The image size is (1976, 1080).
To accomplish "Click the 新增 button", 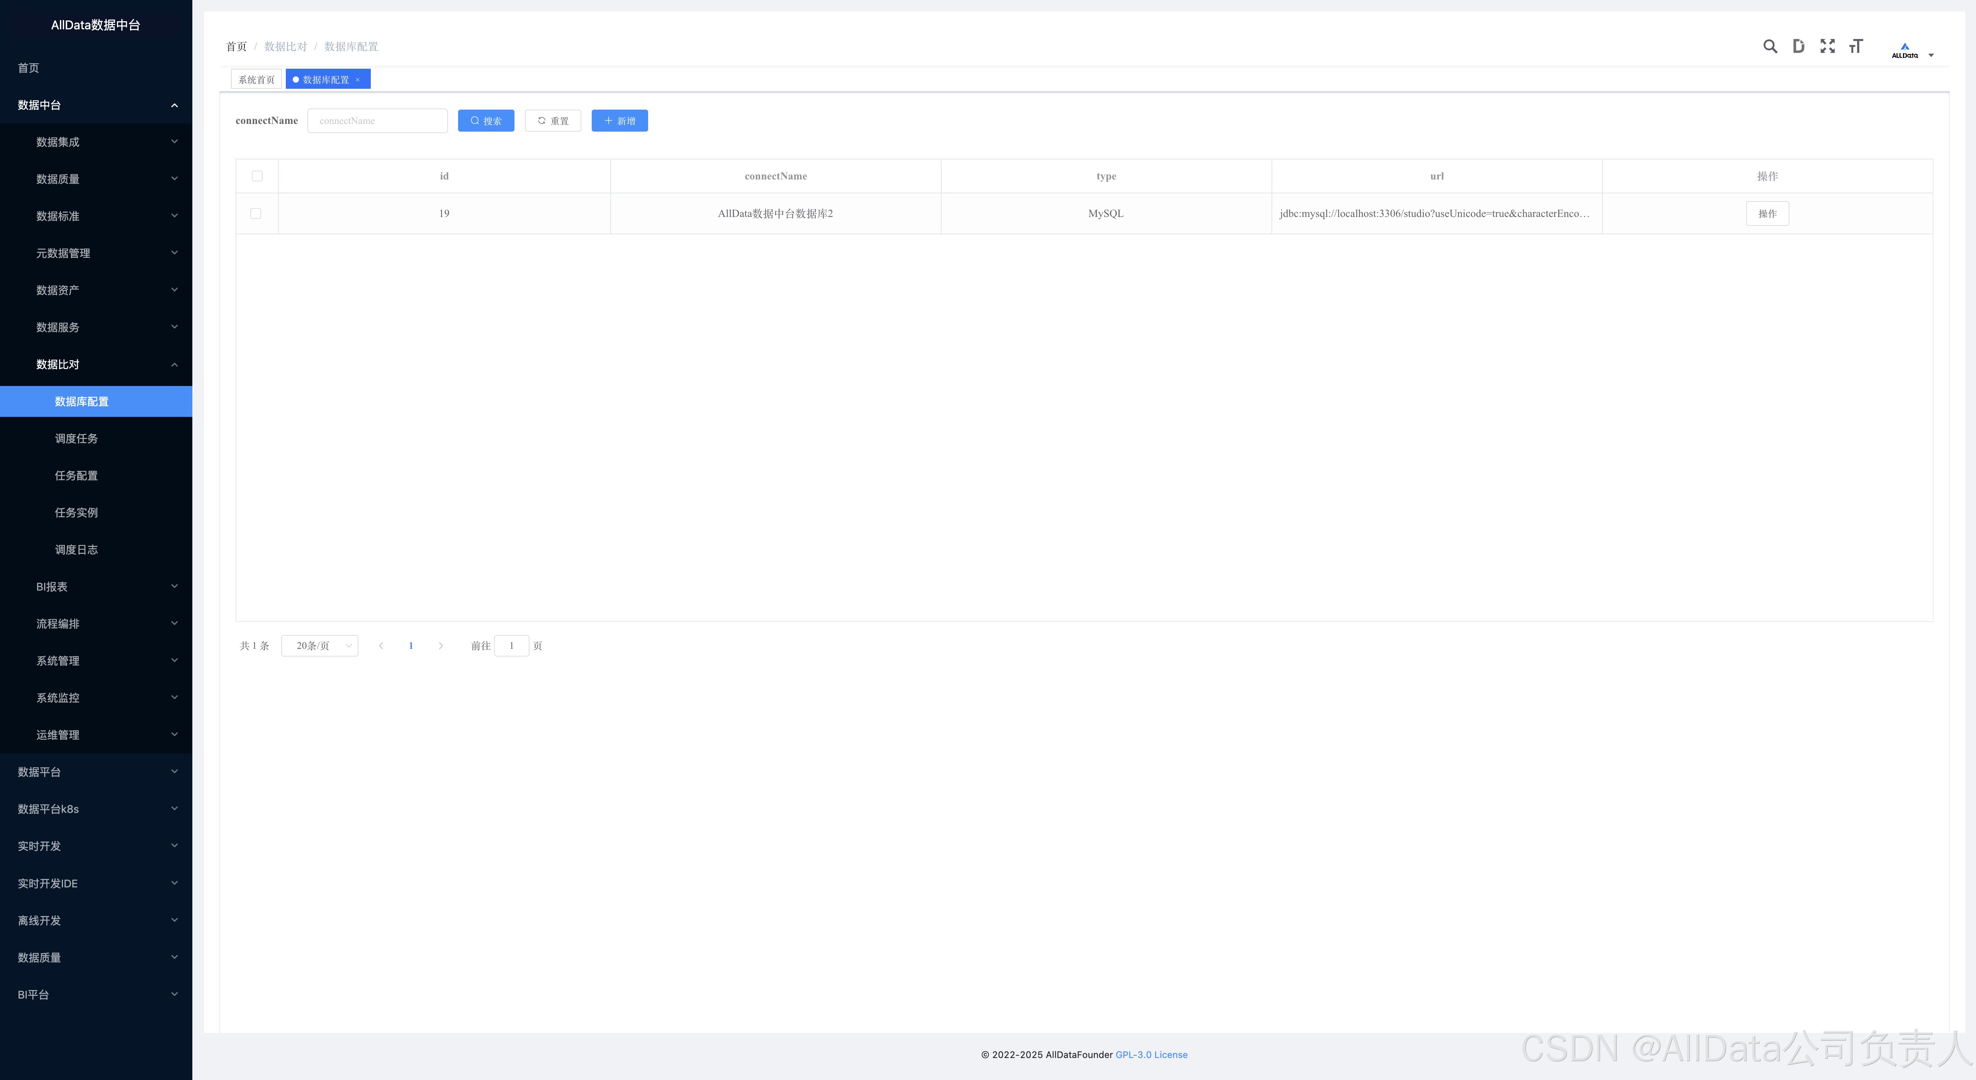I will [x=619, y=121].
